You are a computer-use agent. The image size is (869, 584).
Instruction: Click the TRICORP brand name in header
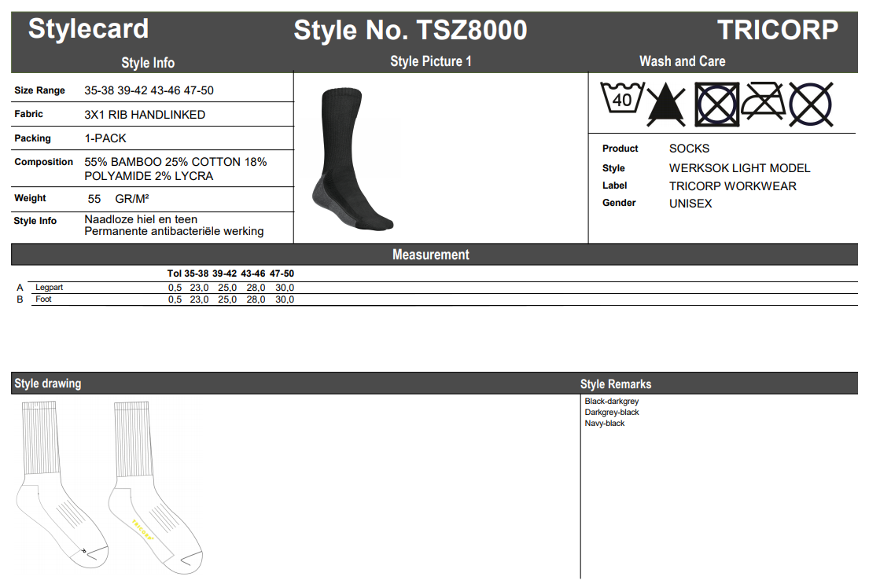point(777,30)
